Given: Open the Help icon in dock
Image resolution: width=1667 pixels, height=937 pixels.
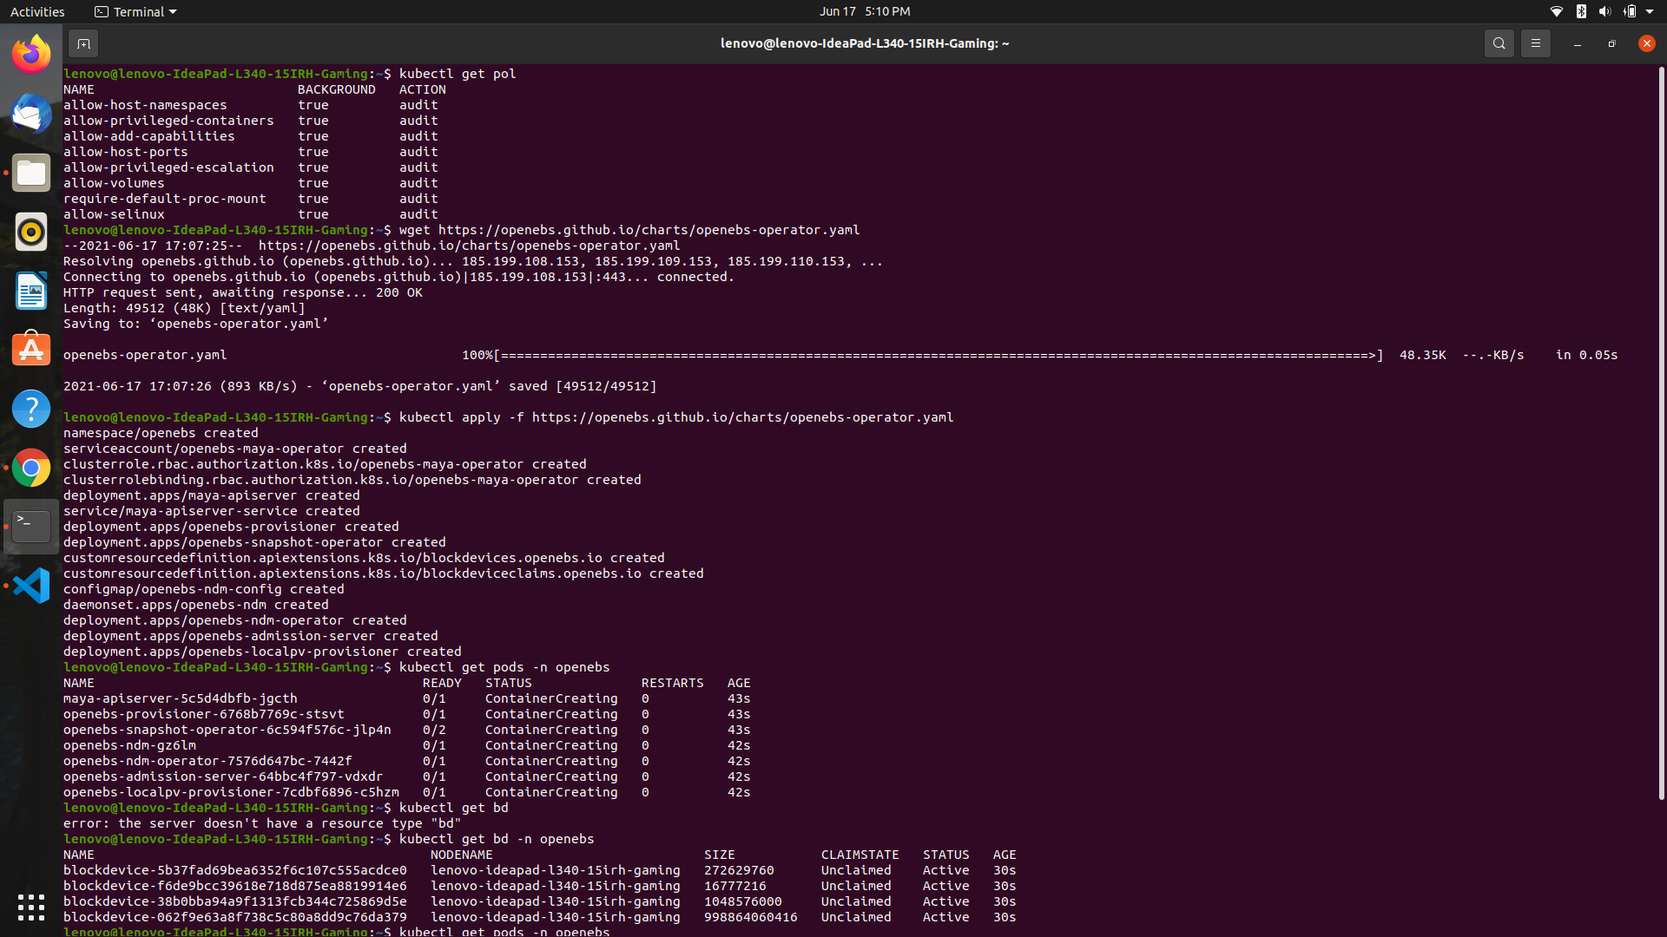Looking at the screenshot, I should [31, 409].
